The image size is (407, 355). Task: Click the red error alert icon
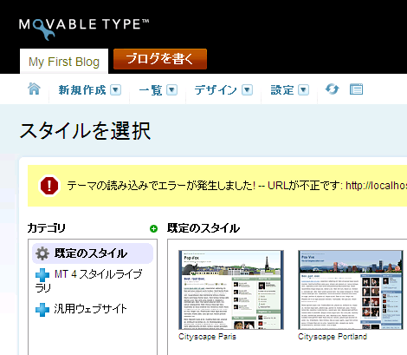point(49,186)
